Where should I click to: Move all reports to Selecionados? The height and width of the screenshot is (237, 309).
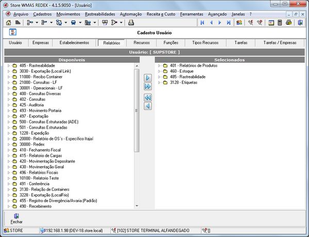coord(148,86)
